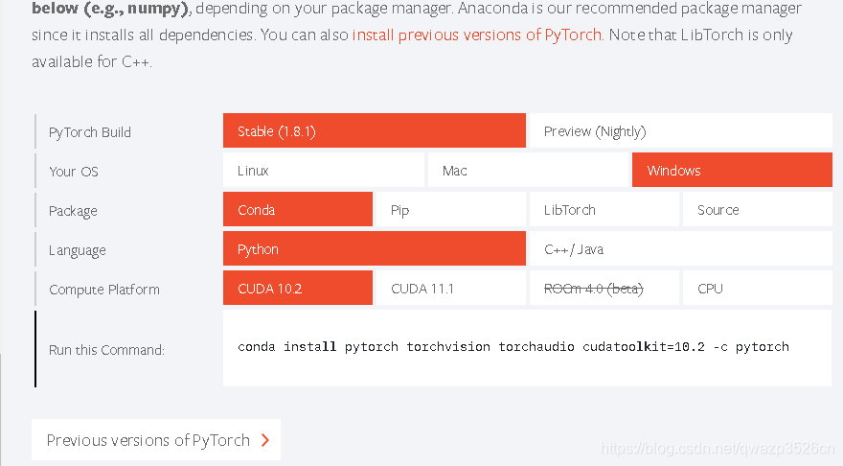The width and height of the screenshot is (843, 466).
Task: Select Stable (1.8.1) PyTorch build
Action: [x=375, y=130]
